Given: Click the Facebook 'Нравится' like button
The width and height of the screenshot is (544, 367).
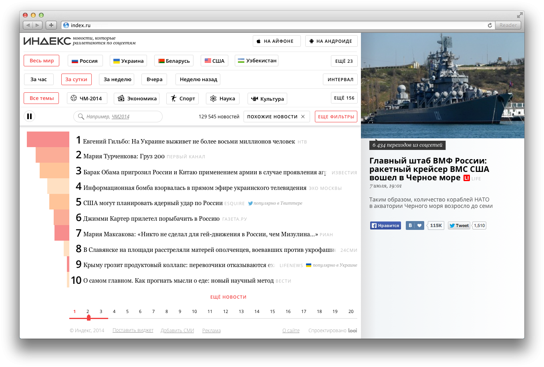Looking at the screenshot, I should pyautogui.click(x=385, y=225).
